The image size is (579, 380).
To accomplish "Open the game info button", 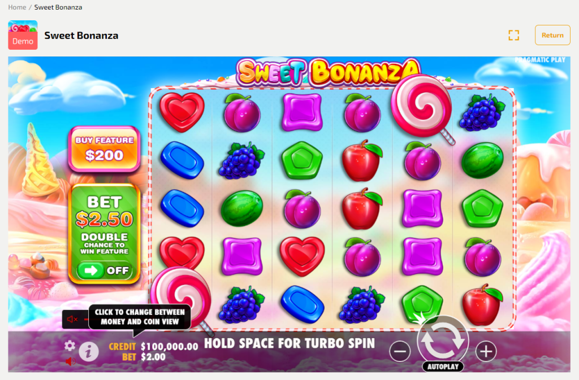I will 89,352.
